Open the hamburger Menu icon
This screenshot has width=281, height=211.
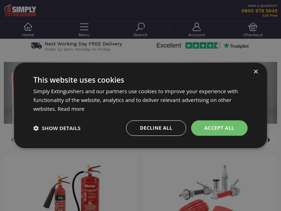[x=84, y=27]
